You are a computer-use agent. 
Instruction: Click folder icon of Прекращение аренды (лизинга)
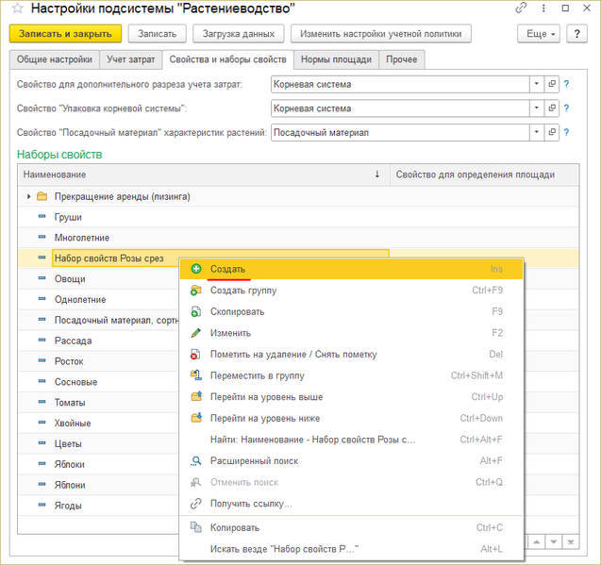pyautogui.click(x=42, y=196)
